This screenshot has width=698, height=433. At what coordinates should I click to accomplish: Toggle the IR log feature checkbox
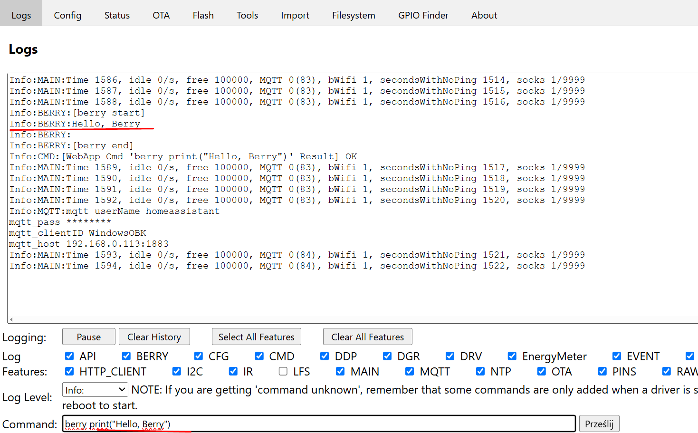(233, 371)
